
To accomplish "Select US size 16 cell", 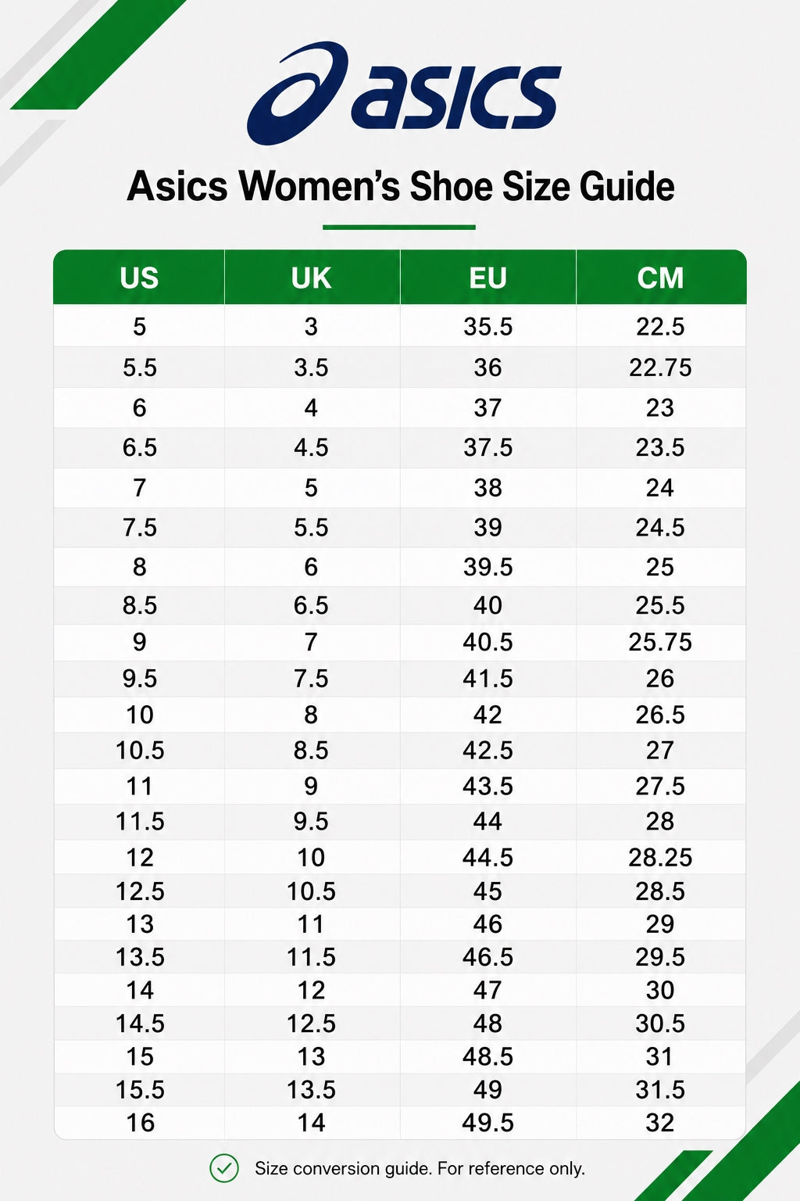I will [139, 1123].
